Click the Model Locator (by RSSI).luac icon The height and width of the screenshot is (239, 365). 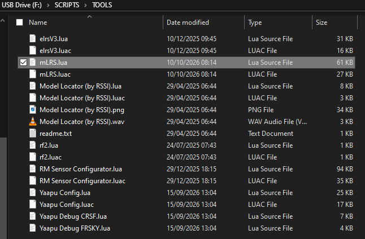pyautogui.click(x=33, y=98)
